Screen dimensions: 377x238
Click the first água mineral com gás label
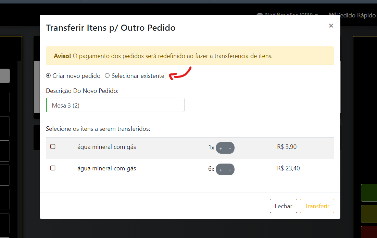pos(106,147)
